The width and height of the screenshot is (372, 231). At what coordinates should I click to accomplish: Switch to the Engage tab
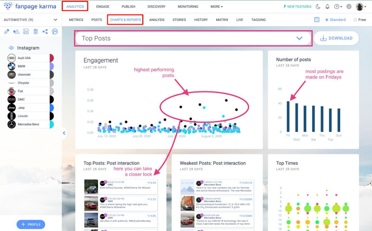pos(103,7)
